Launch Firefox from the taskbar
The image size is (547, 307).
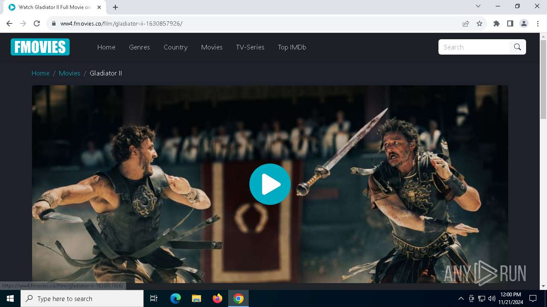218,298
